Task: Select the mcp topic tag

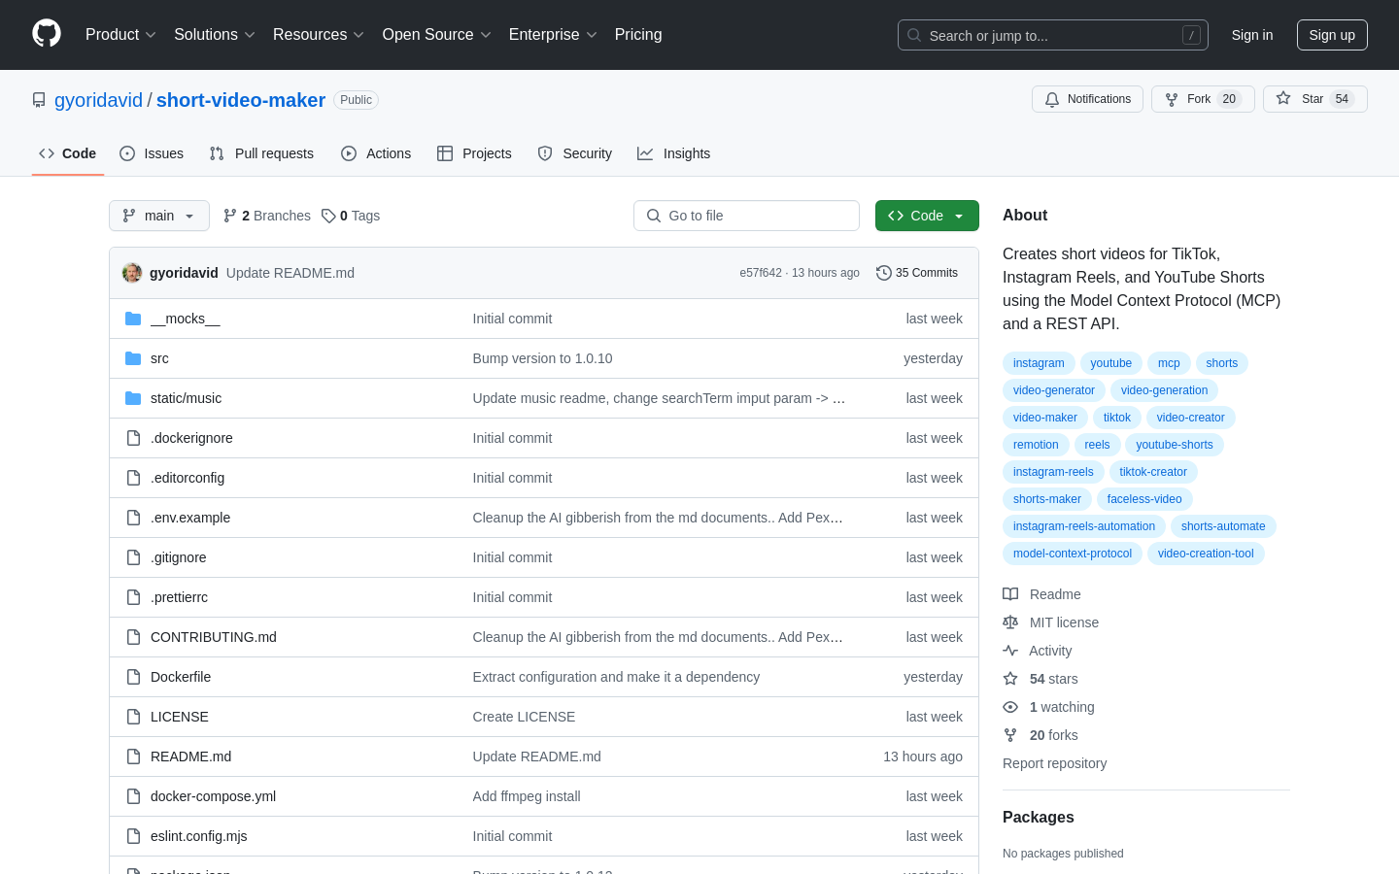Action: 1169,363
